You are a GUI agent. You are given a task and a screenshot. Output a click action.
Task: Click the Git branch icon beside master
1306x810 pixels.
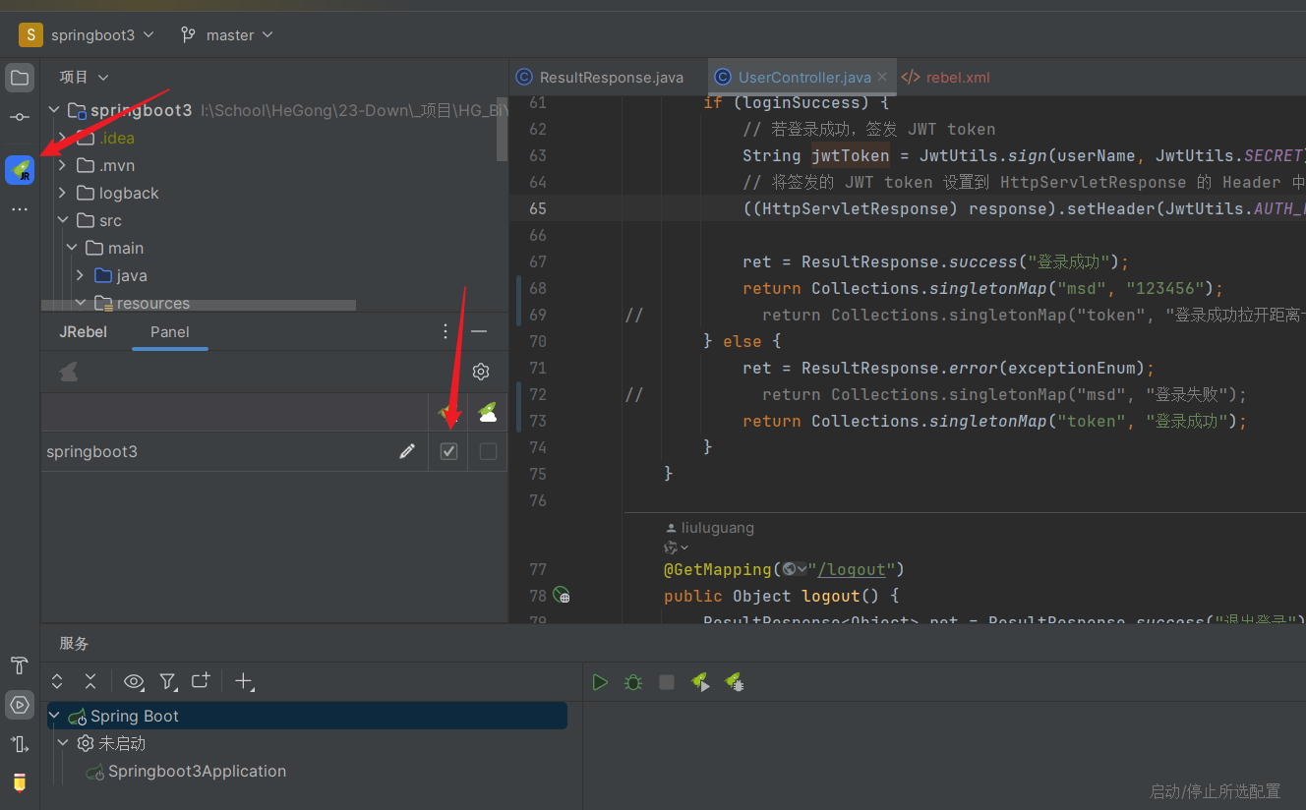(x=188, y=34)
